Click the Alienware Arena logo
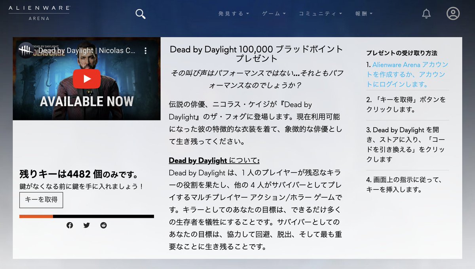 39,13
